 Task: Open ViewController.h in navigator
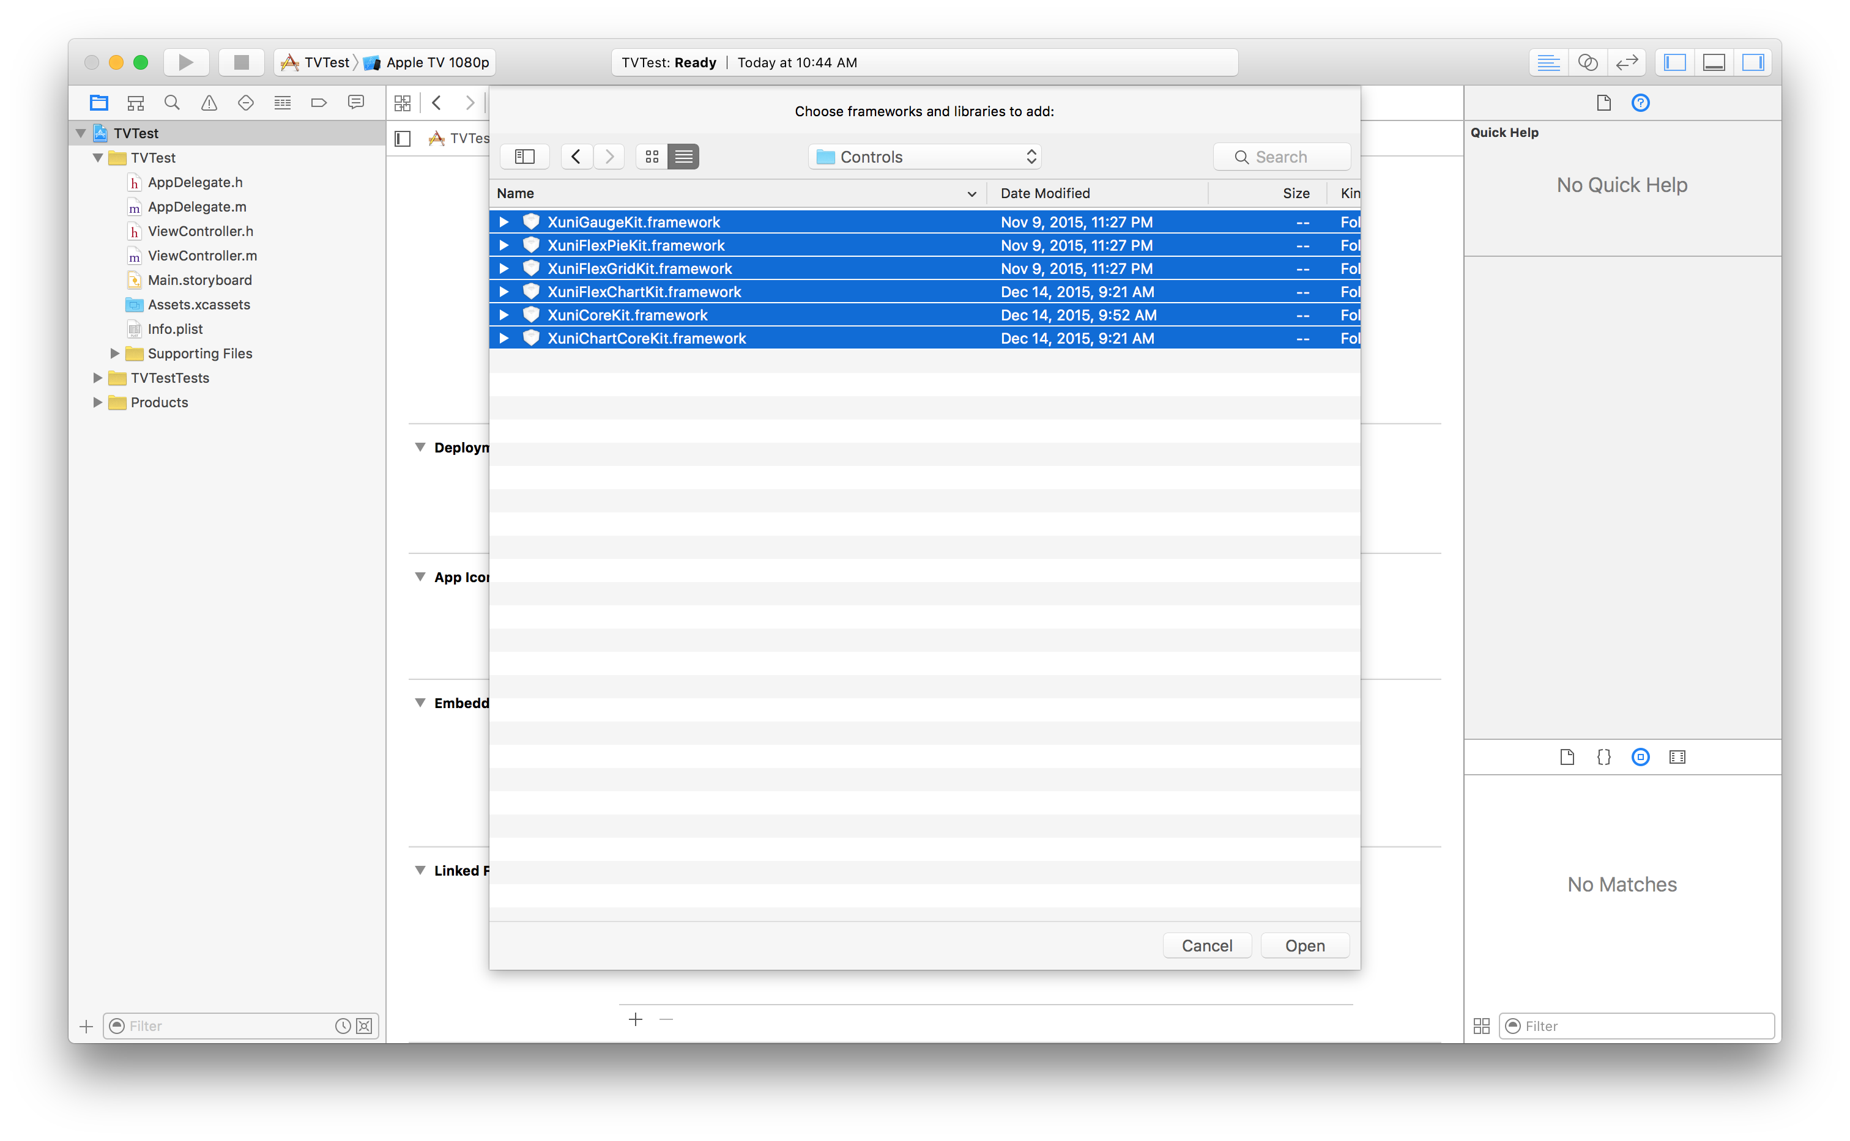pyautogui.click(x=201, y=231)
